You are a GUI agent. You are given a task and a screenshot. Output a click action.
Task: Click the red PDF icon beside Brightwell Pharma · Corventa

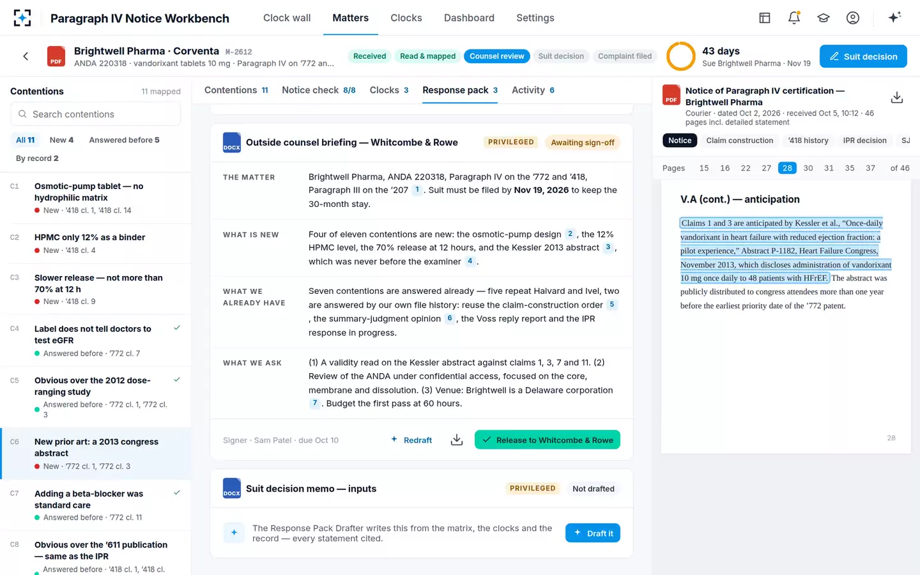coord(56,56)
